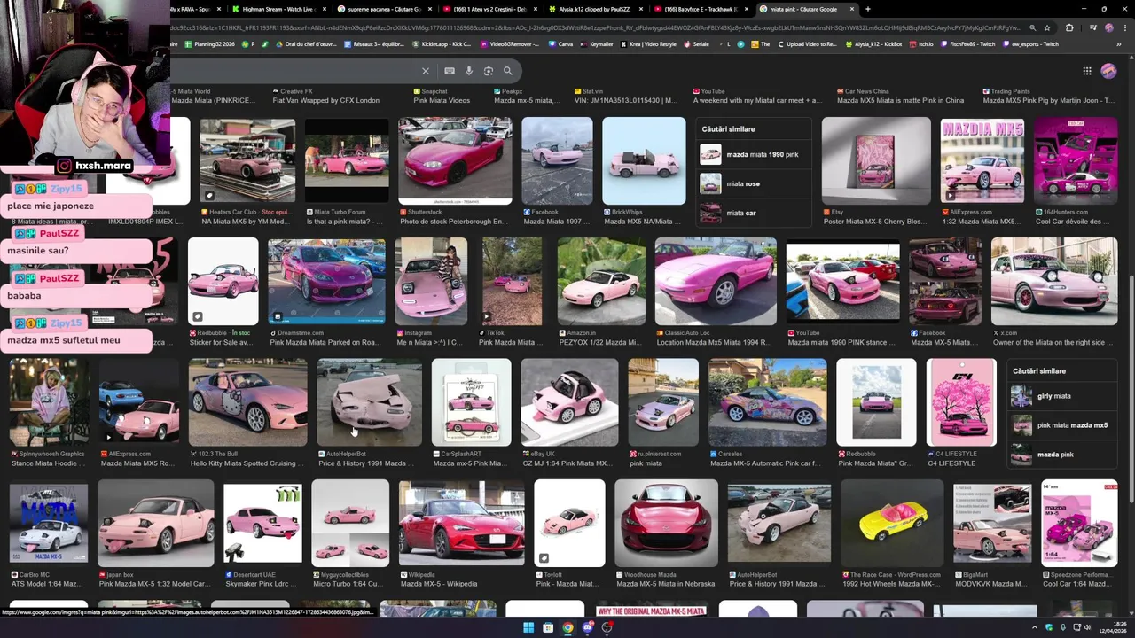Open Shutterstock Peterborough pink Miata image

[455, 160]
